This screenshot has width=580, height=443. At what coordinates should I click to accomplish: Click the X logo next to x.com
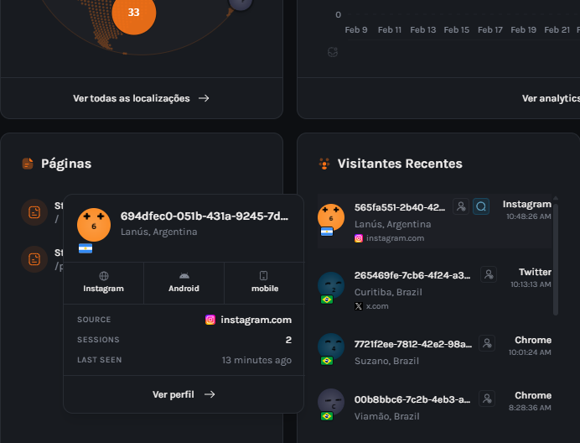pyautogui.click(x=359, y=306)
